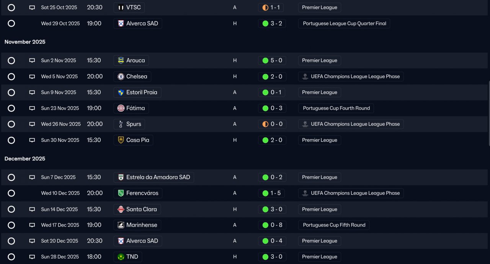Click the Fátima target-style club badge

[x=121, y=108]
